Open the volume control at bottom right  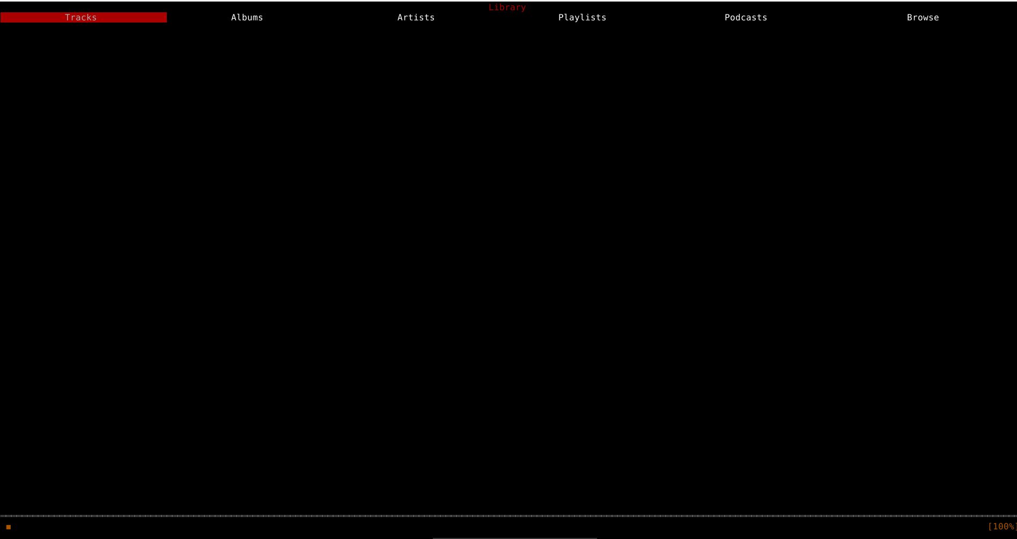pos(1003,527)
